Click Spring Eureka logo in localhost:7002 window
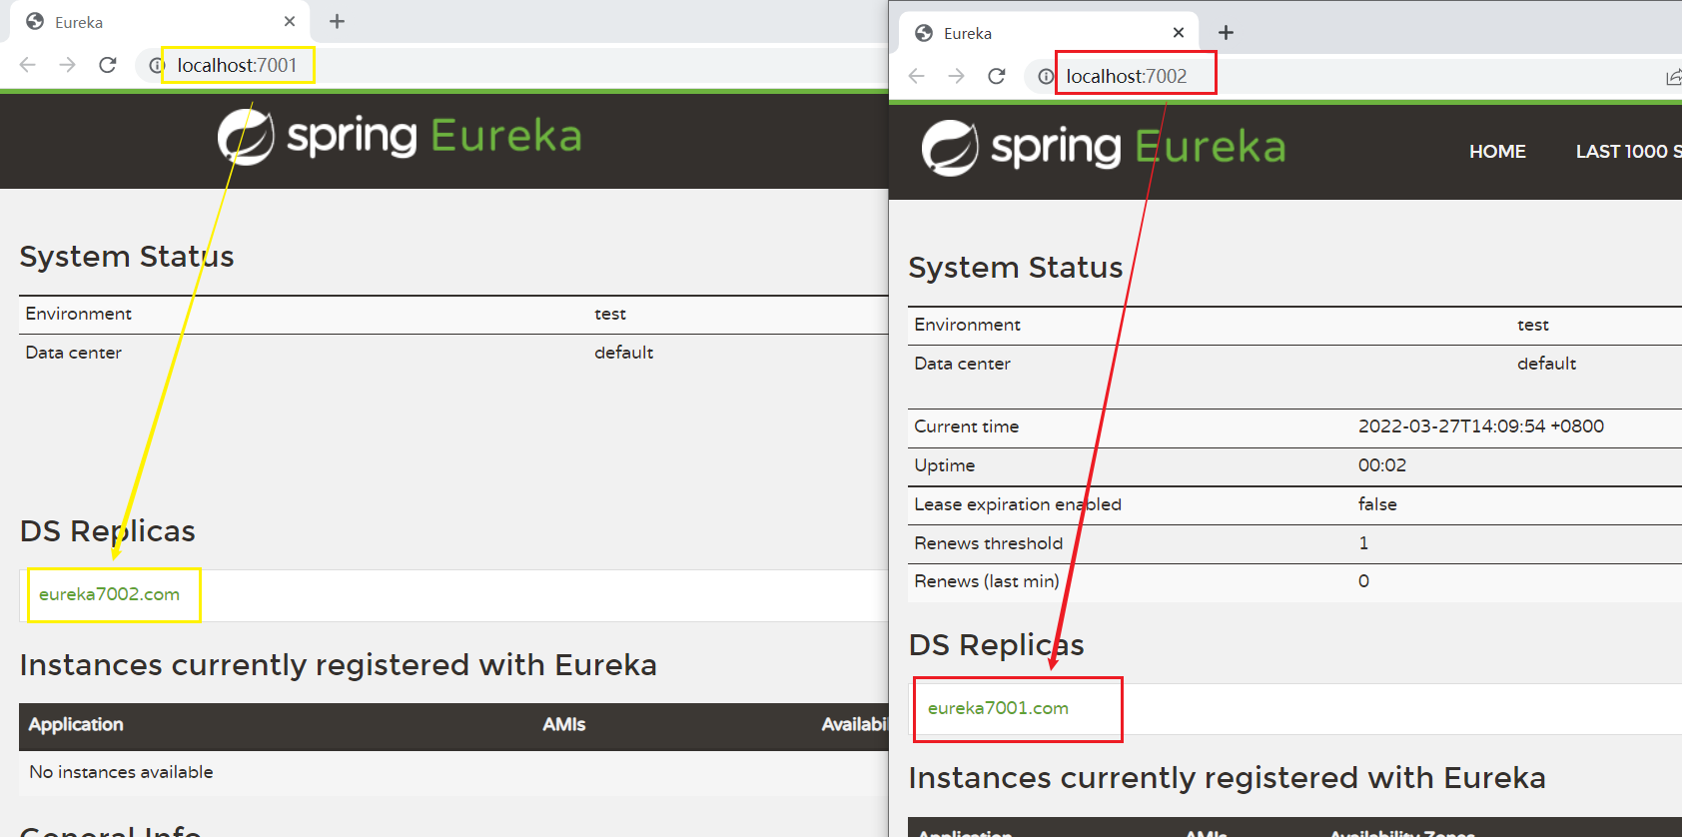The image size is (1682, 837). pos(1104,148)
